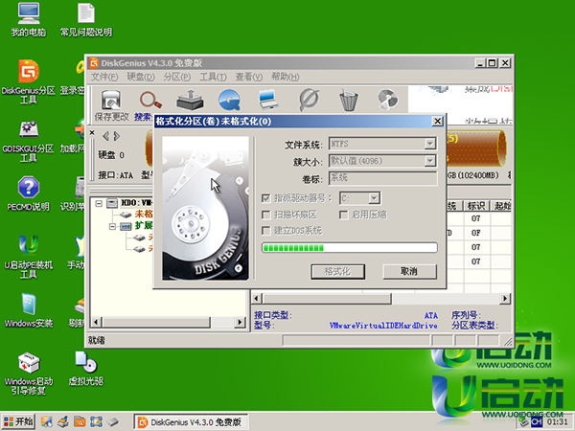Click the gray drive quick-launch icon

point(113,421)
